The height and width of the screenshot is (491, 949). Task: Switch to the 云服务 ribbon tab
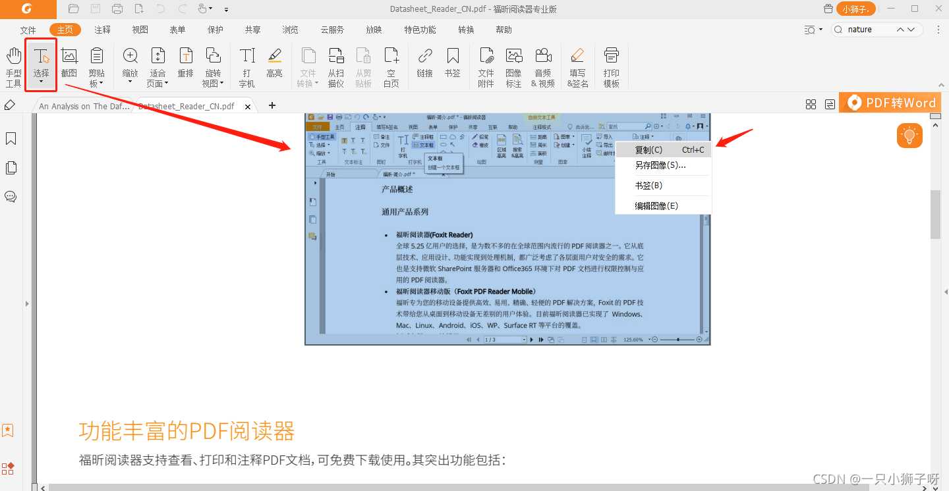(x=333, y=30)
